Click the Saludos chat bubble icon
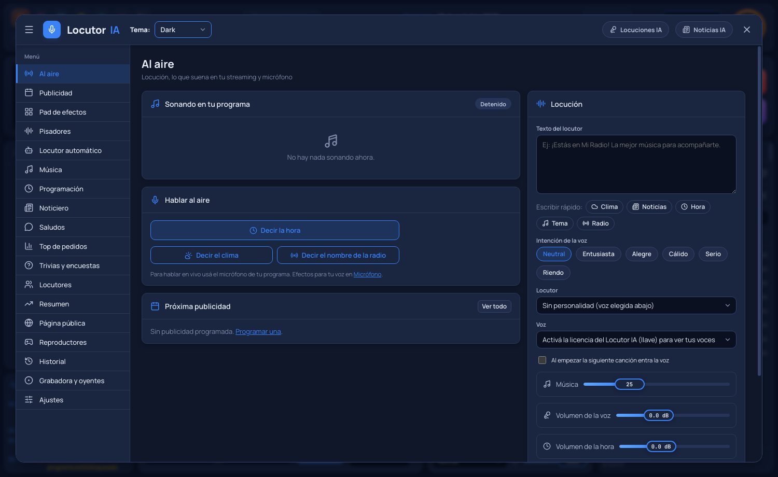 coord(29,227)
